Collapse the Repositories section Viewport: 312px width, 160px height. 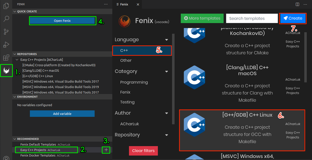point(15,54)
